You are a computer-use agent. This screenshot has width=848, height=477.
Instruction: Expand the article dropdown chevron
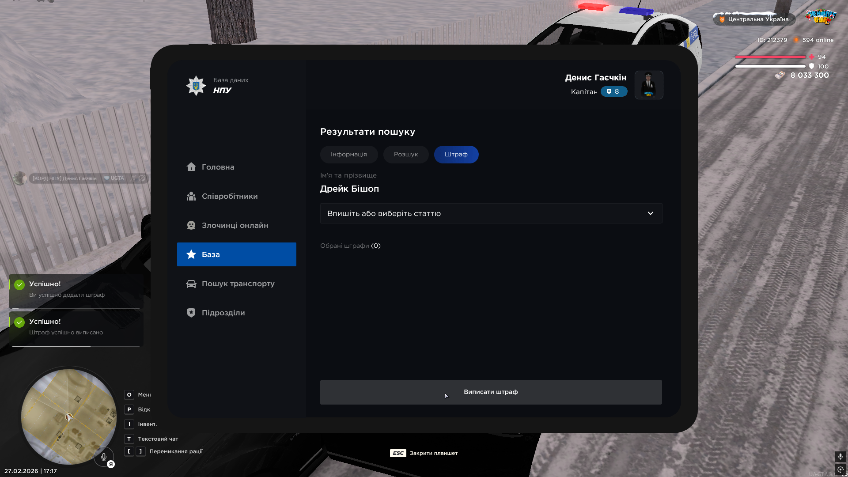tap(650, 213)
